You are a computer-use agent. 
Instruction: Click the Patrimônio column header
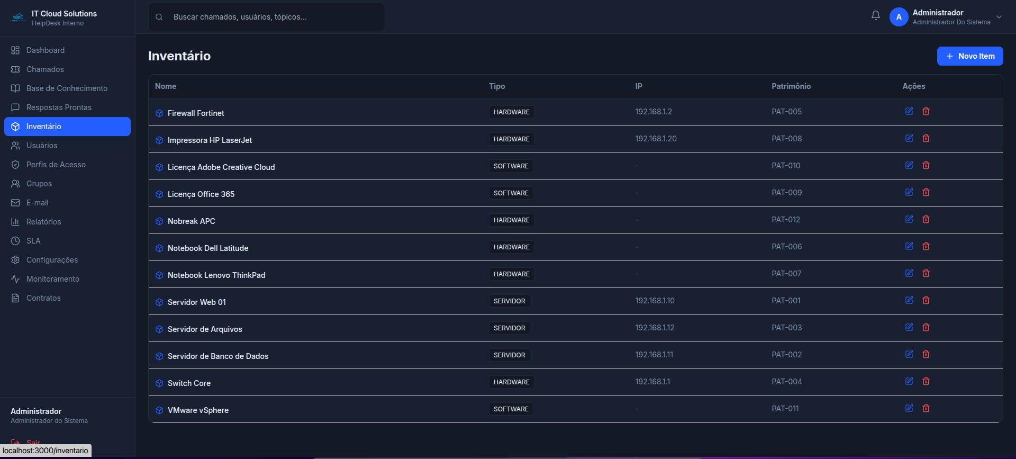[791, 86]
